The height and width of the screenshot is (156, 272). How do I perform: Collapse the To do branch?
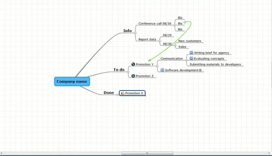(128, 72)
